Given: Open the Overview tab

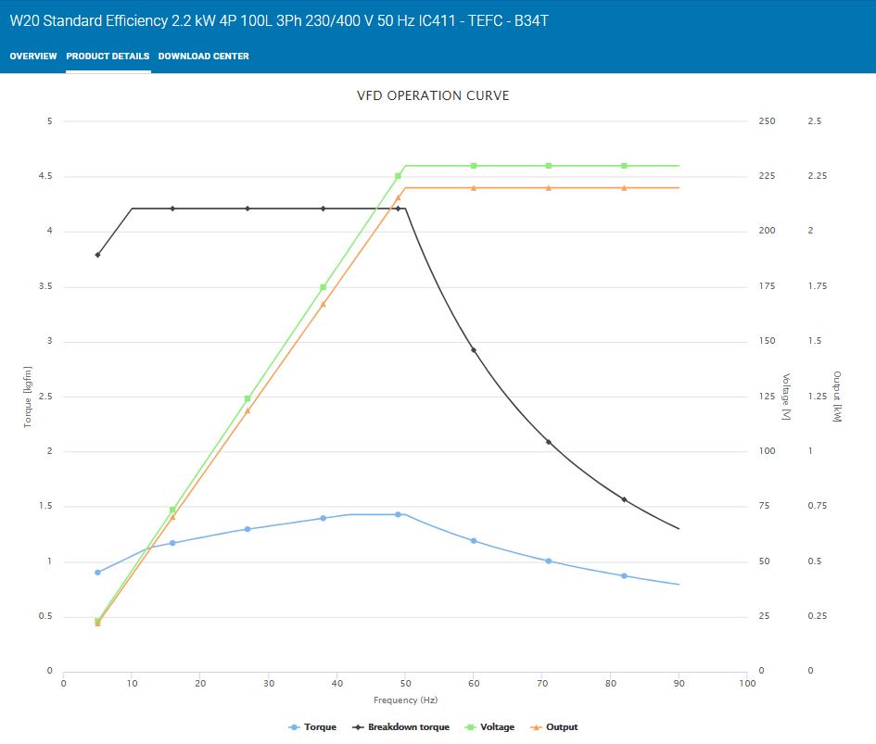Looking at the screenshot, I should coord(33,57).
